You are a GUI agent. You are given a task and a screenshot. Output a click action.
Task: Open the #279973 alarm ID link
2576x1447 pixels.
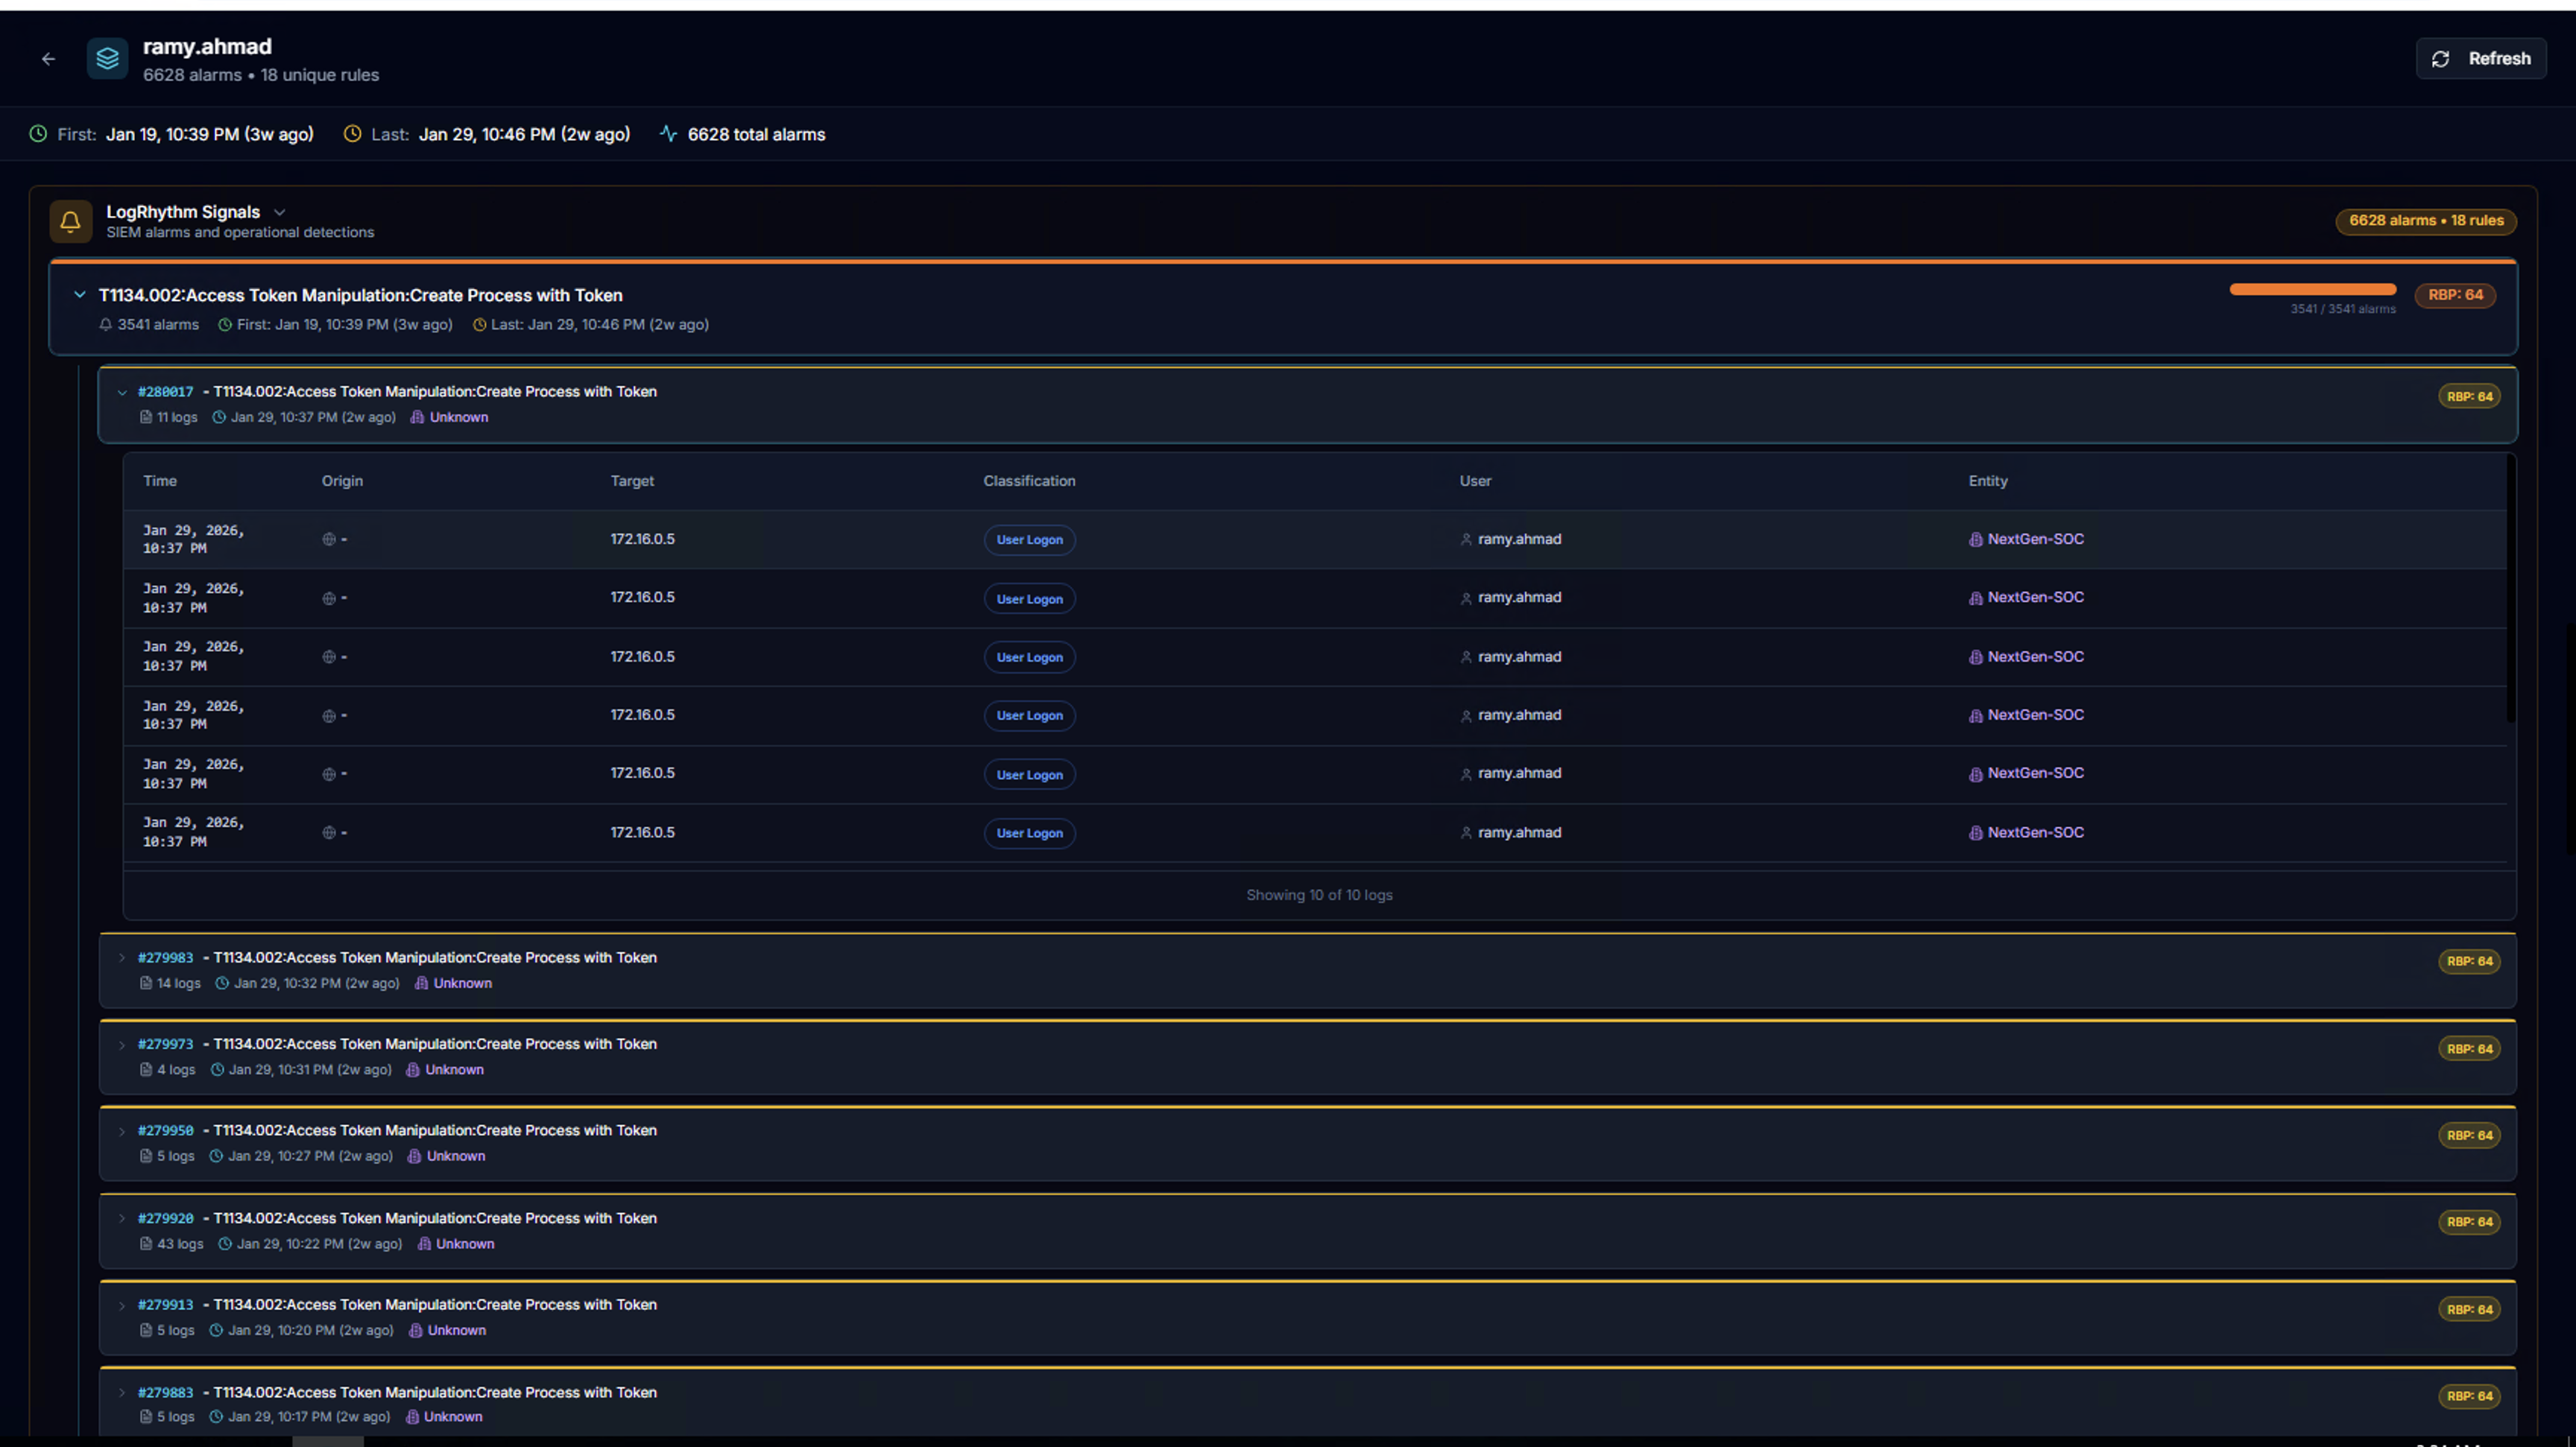(165, 1045)
